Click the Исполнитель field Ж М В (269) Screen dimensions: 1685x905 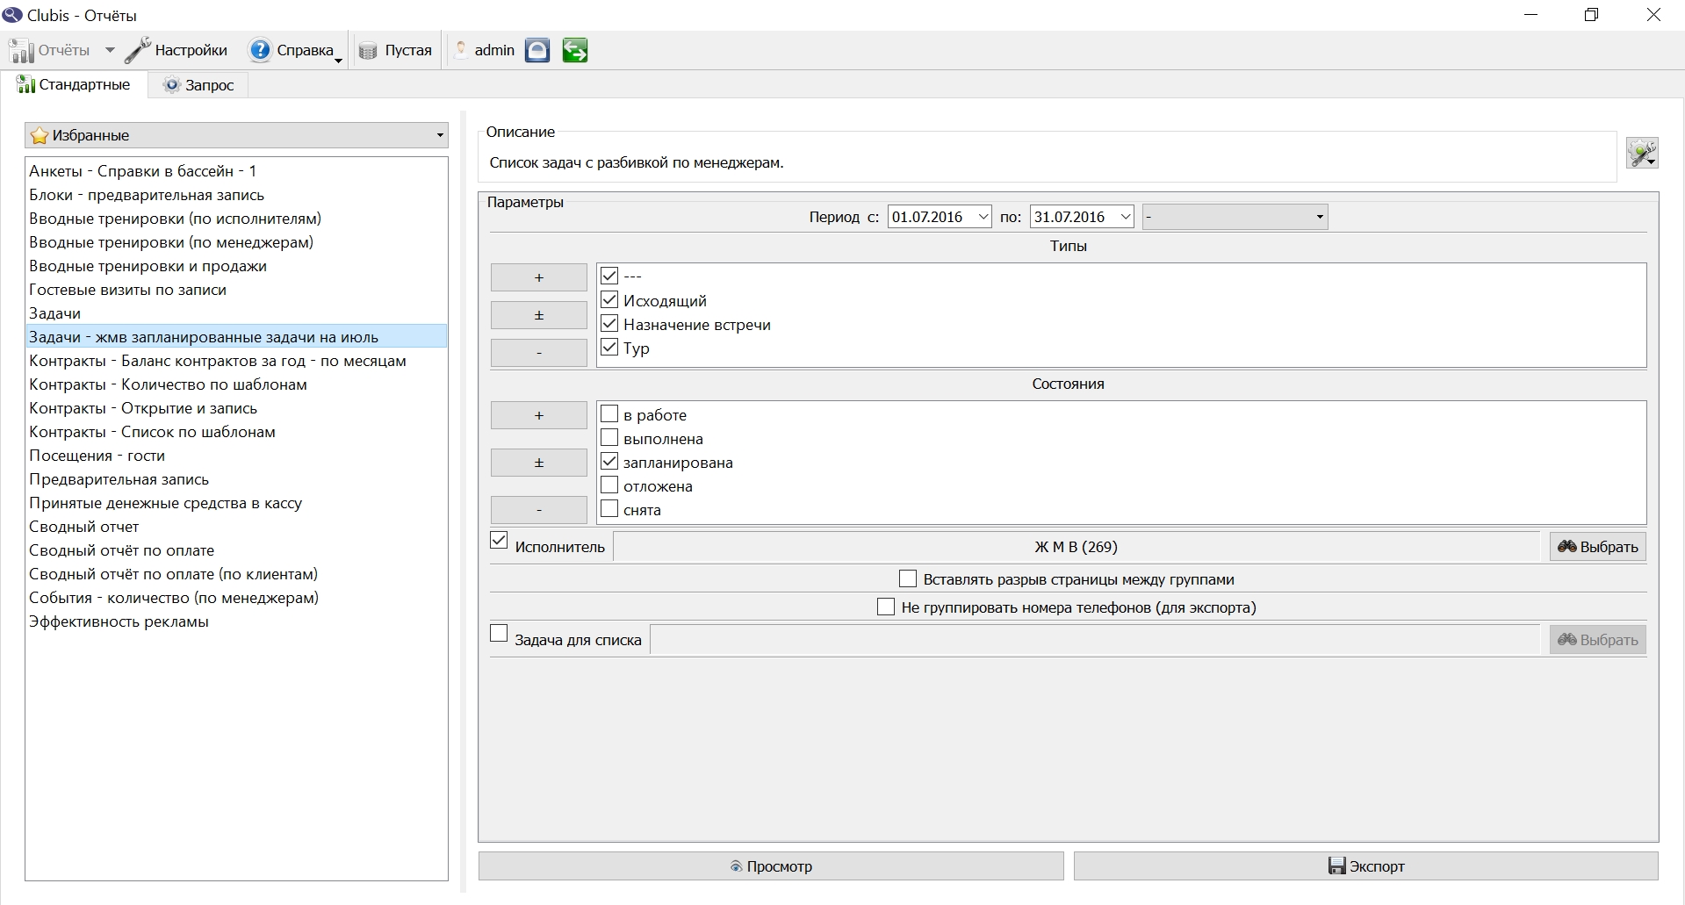[x=1076, y=547]
